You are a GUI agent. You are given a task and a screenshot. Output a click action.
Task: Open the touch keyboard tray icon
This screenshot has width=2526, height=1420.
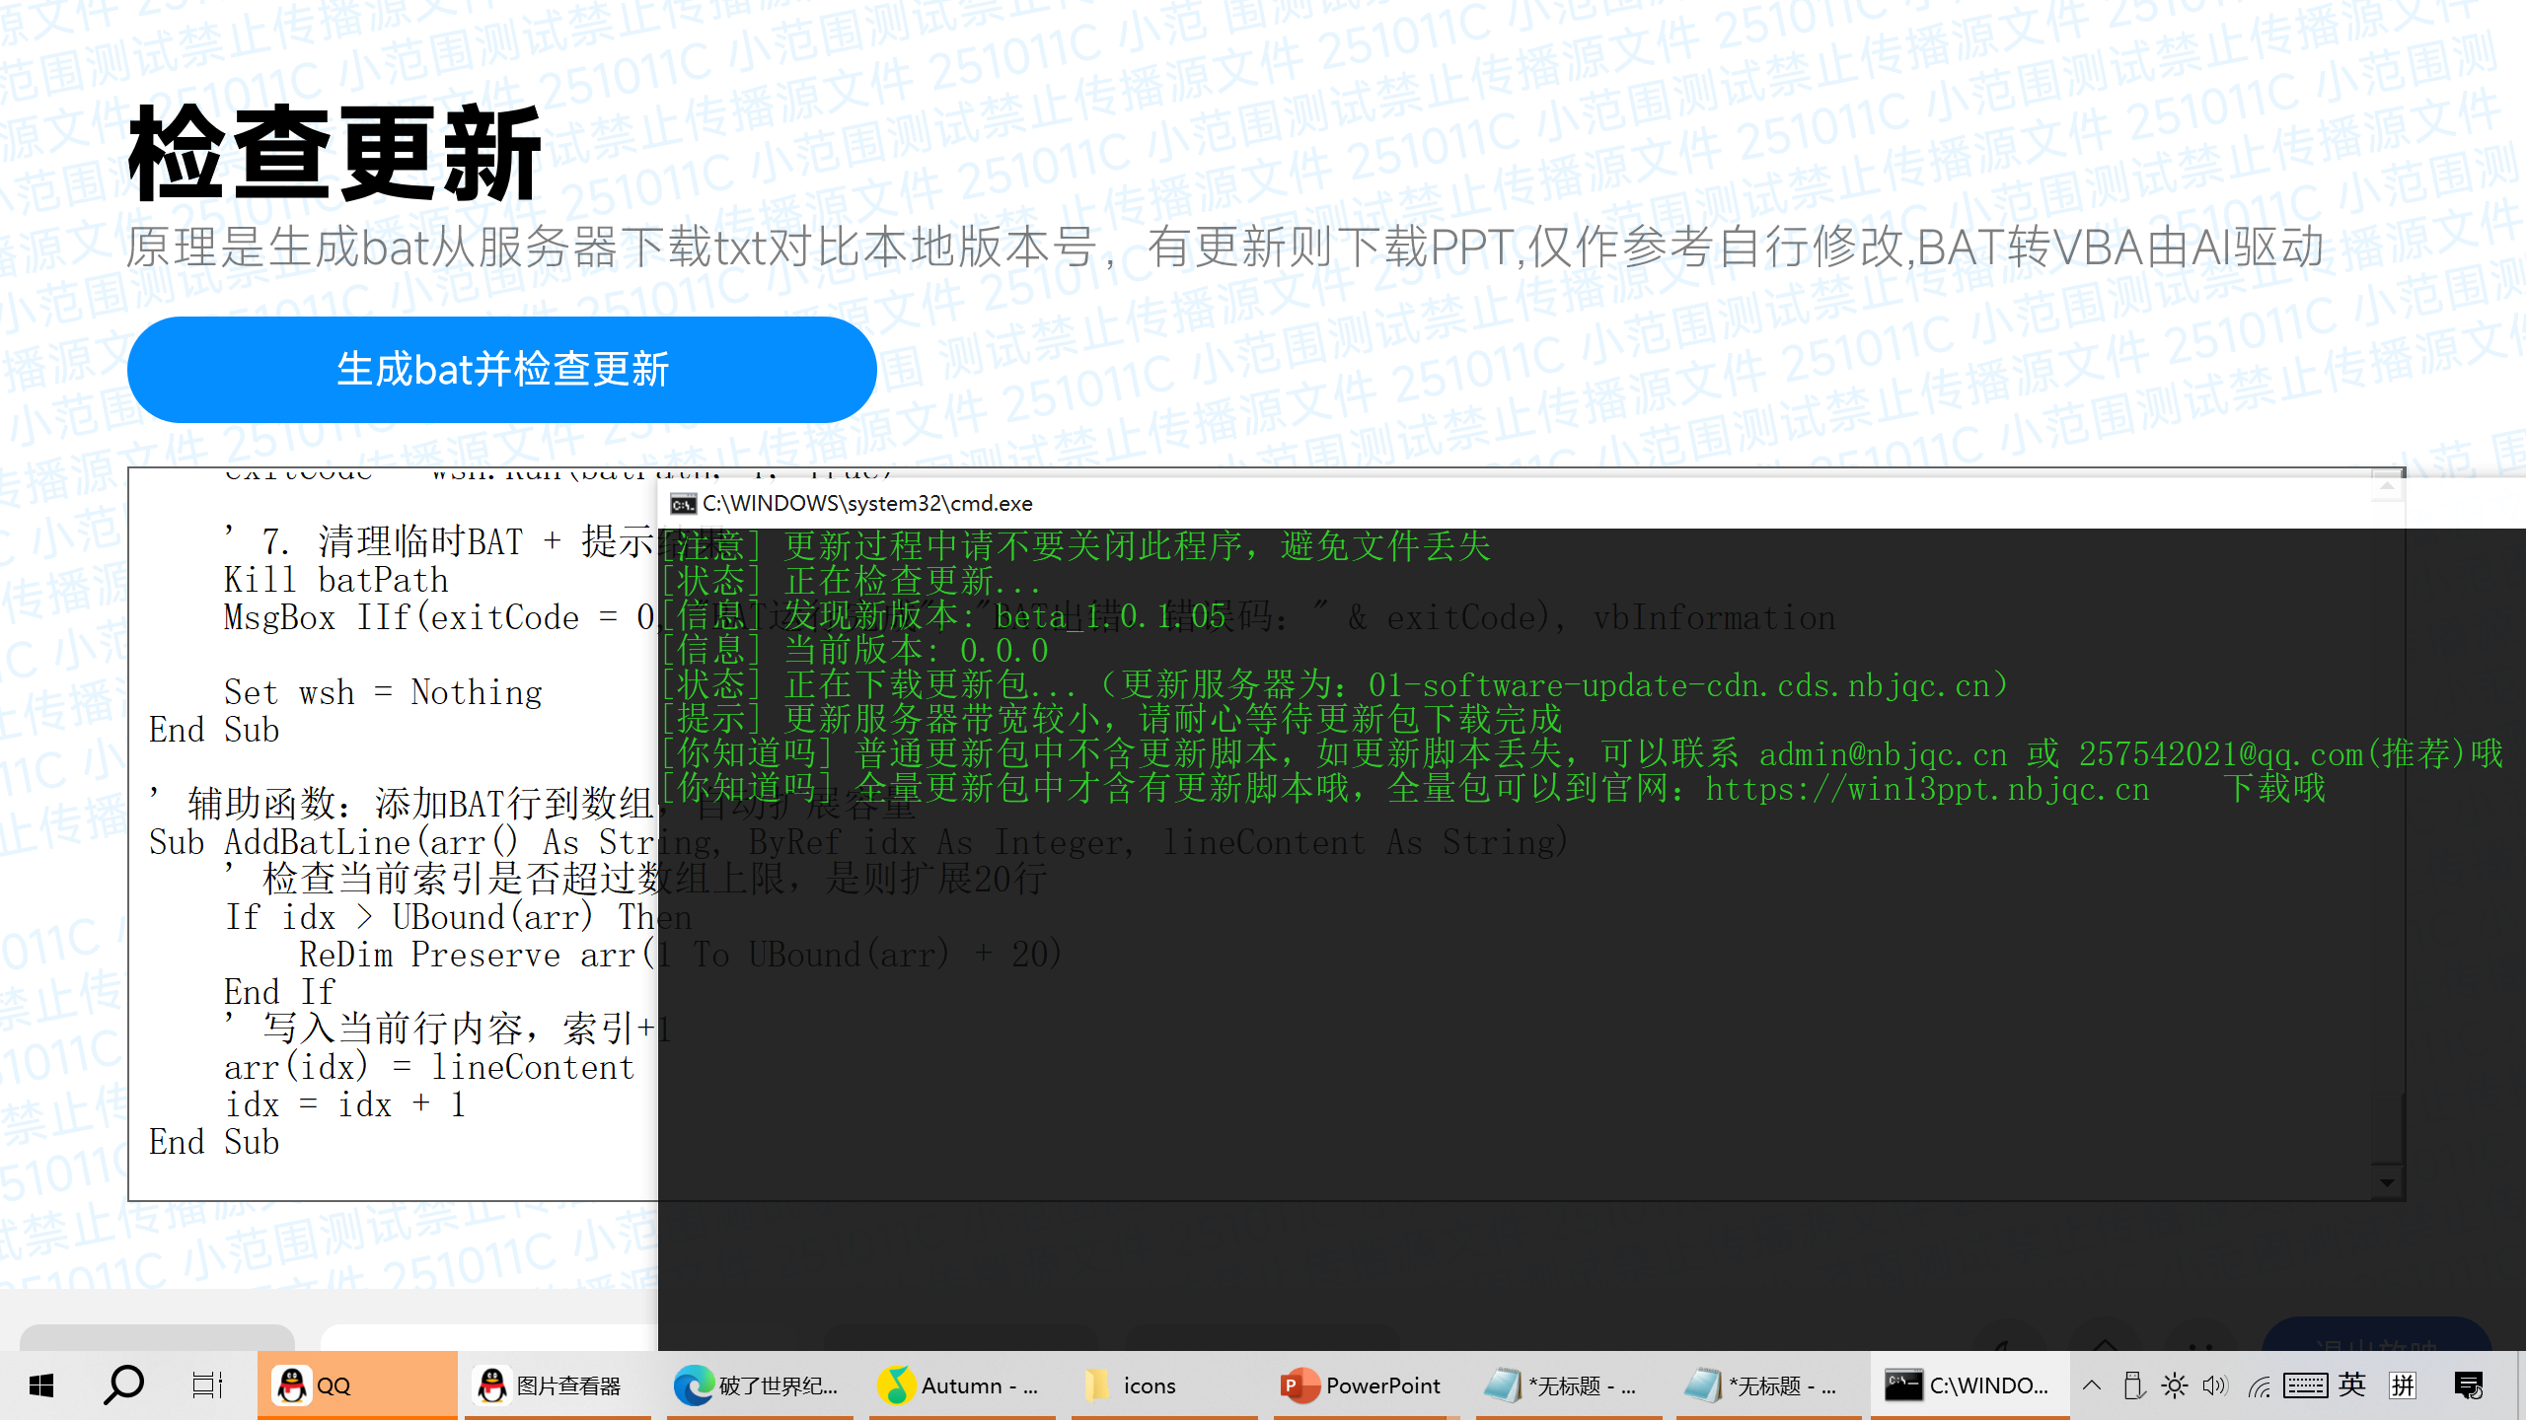click(x=2305, y=1385)
